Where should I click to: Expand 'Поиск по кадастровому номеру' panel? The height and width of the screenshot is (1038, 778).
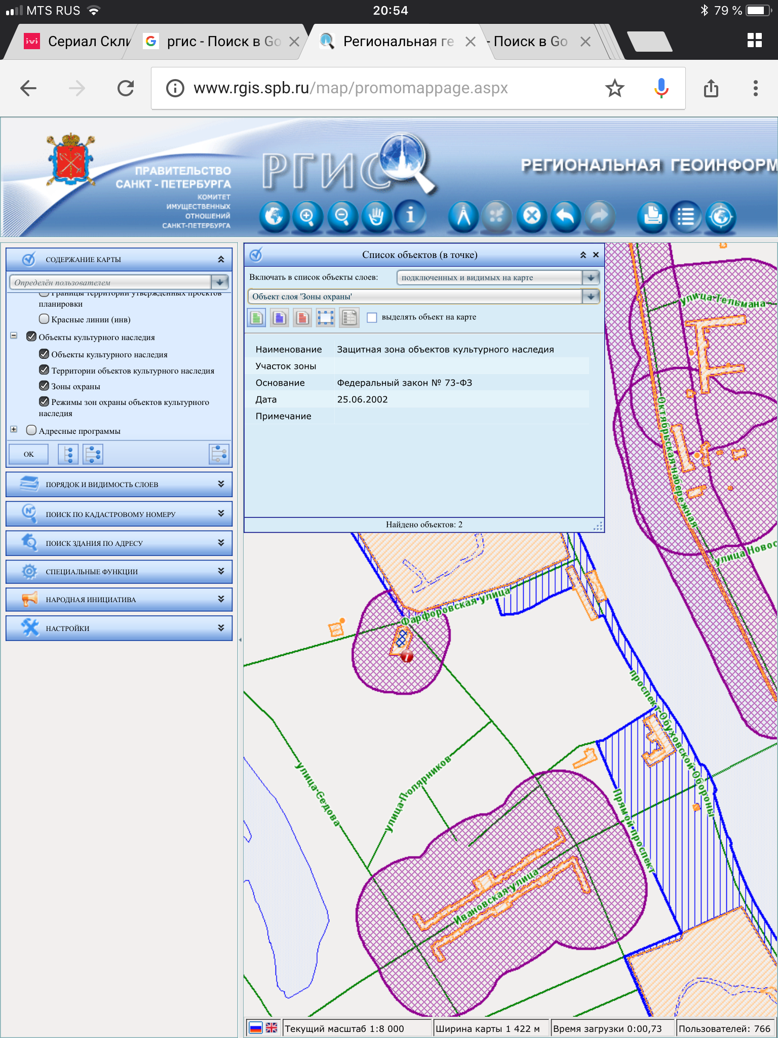coord(119,513)
